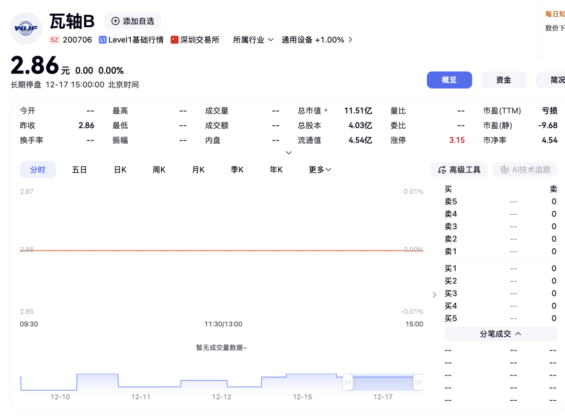Select the 五日 chart tab
This screenshot has height=418, width=565.
tap(80, 170)
